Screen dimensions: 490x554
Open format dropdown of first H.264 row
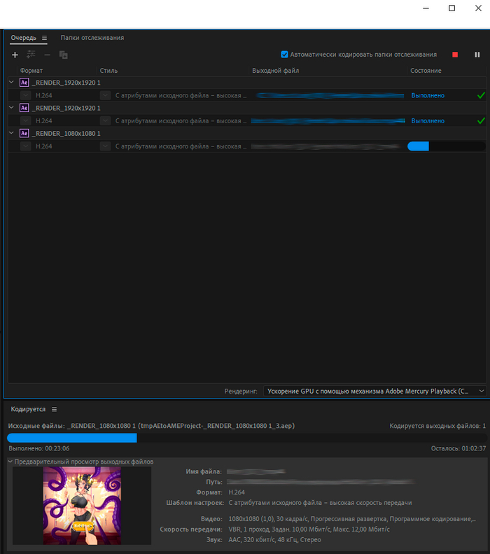(x=25, y=95)
